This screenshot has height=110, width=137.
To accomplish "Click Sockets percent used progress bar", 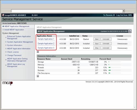I will click(115, 70).
